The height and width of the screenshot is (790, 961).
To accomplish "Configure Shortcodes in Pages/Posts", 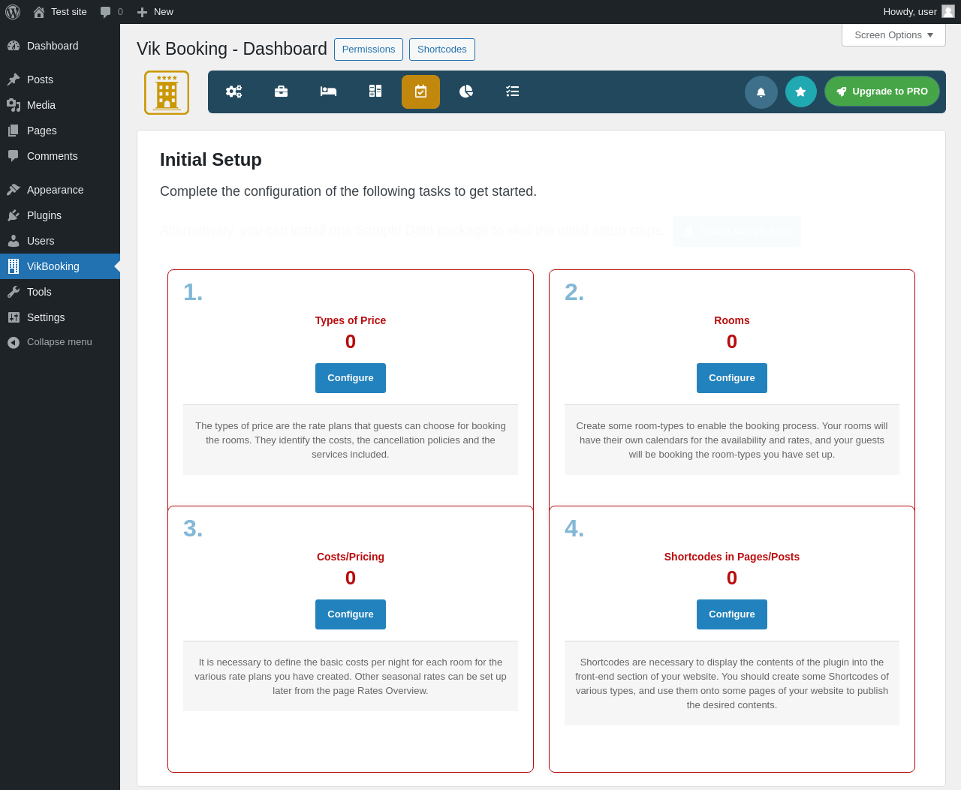I will pyautogui.click(x=732, y=614).
